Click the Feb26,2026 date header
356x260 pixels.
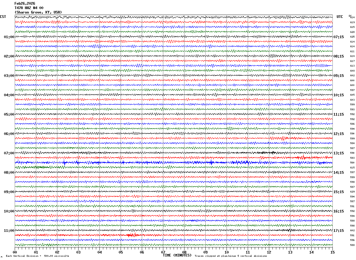[x=25, y=4]
